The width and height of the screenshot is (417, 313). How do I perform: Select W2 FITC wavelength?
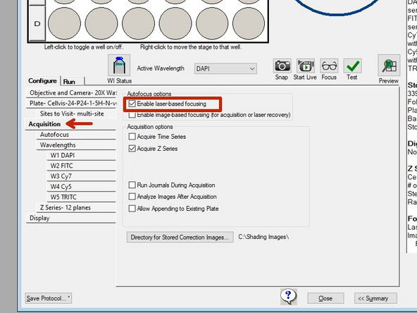click(x=82, y=166)
